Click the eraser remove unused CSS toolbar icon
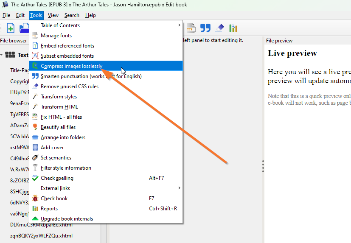The width and height of the screenshot is (351, 243). pos(219,28)
